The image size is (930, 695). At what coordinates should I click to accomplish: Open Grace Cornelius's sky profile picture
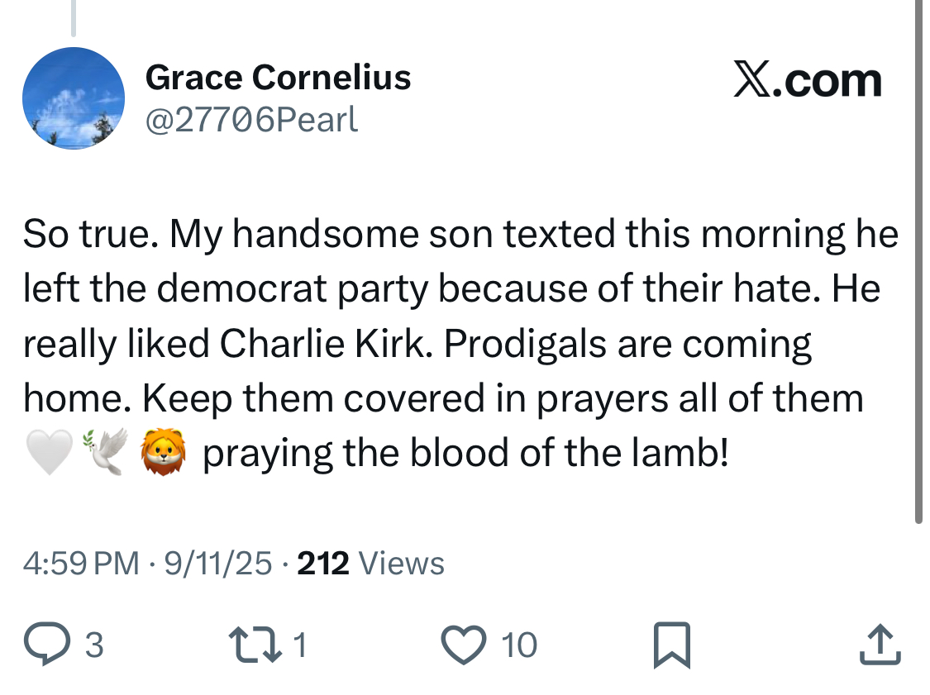tap(73, 98)
